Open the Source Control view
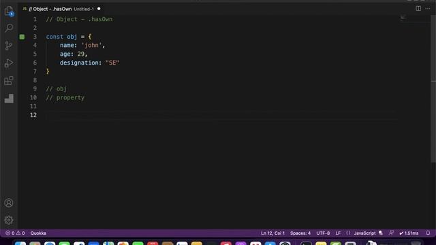436x245 pixels. coord(9,46)
